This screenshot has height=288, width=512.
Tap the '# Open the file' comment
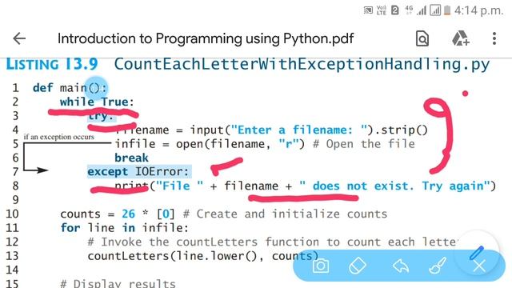click(364, 144)
